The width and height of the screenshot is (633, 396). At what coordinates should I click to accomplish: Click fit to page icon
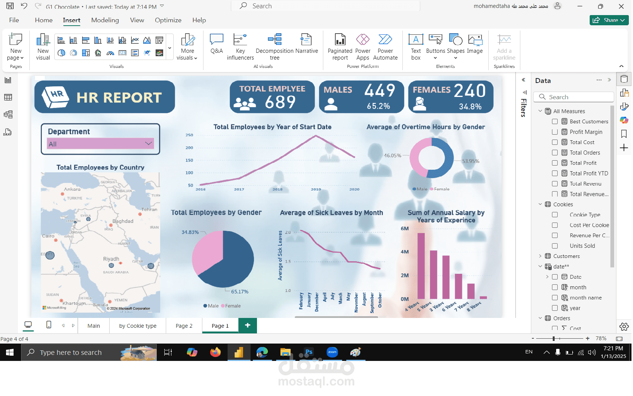619,339
